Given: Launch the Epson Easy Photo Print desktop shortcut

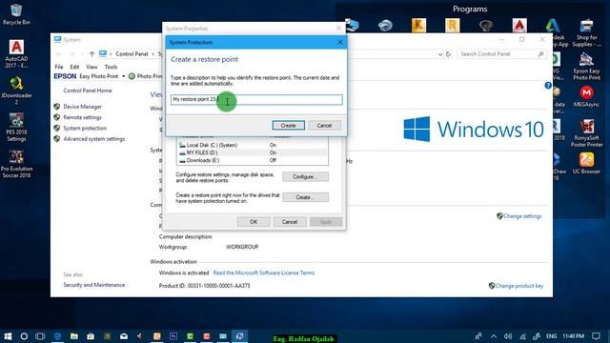Looking at the screenshot, I should 586,67.
